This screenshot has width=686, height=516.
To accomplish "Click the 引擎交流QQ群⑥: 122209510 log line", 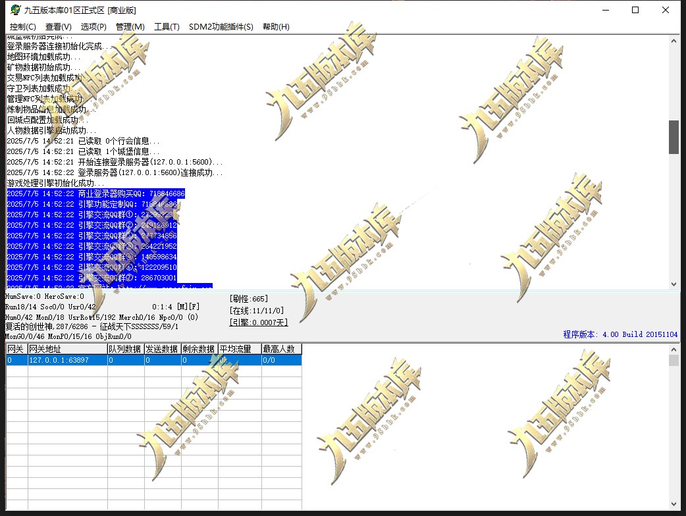I will tap(92, 267).
